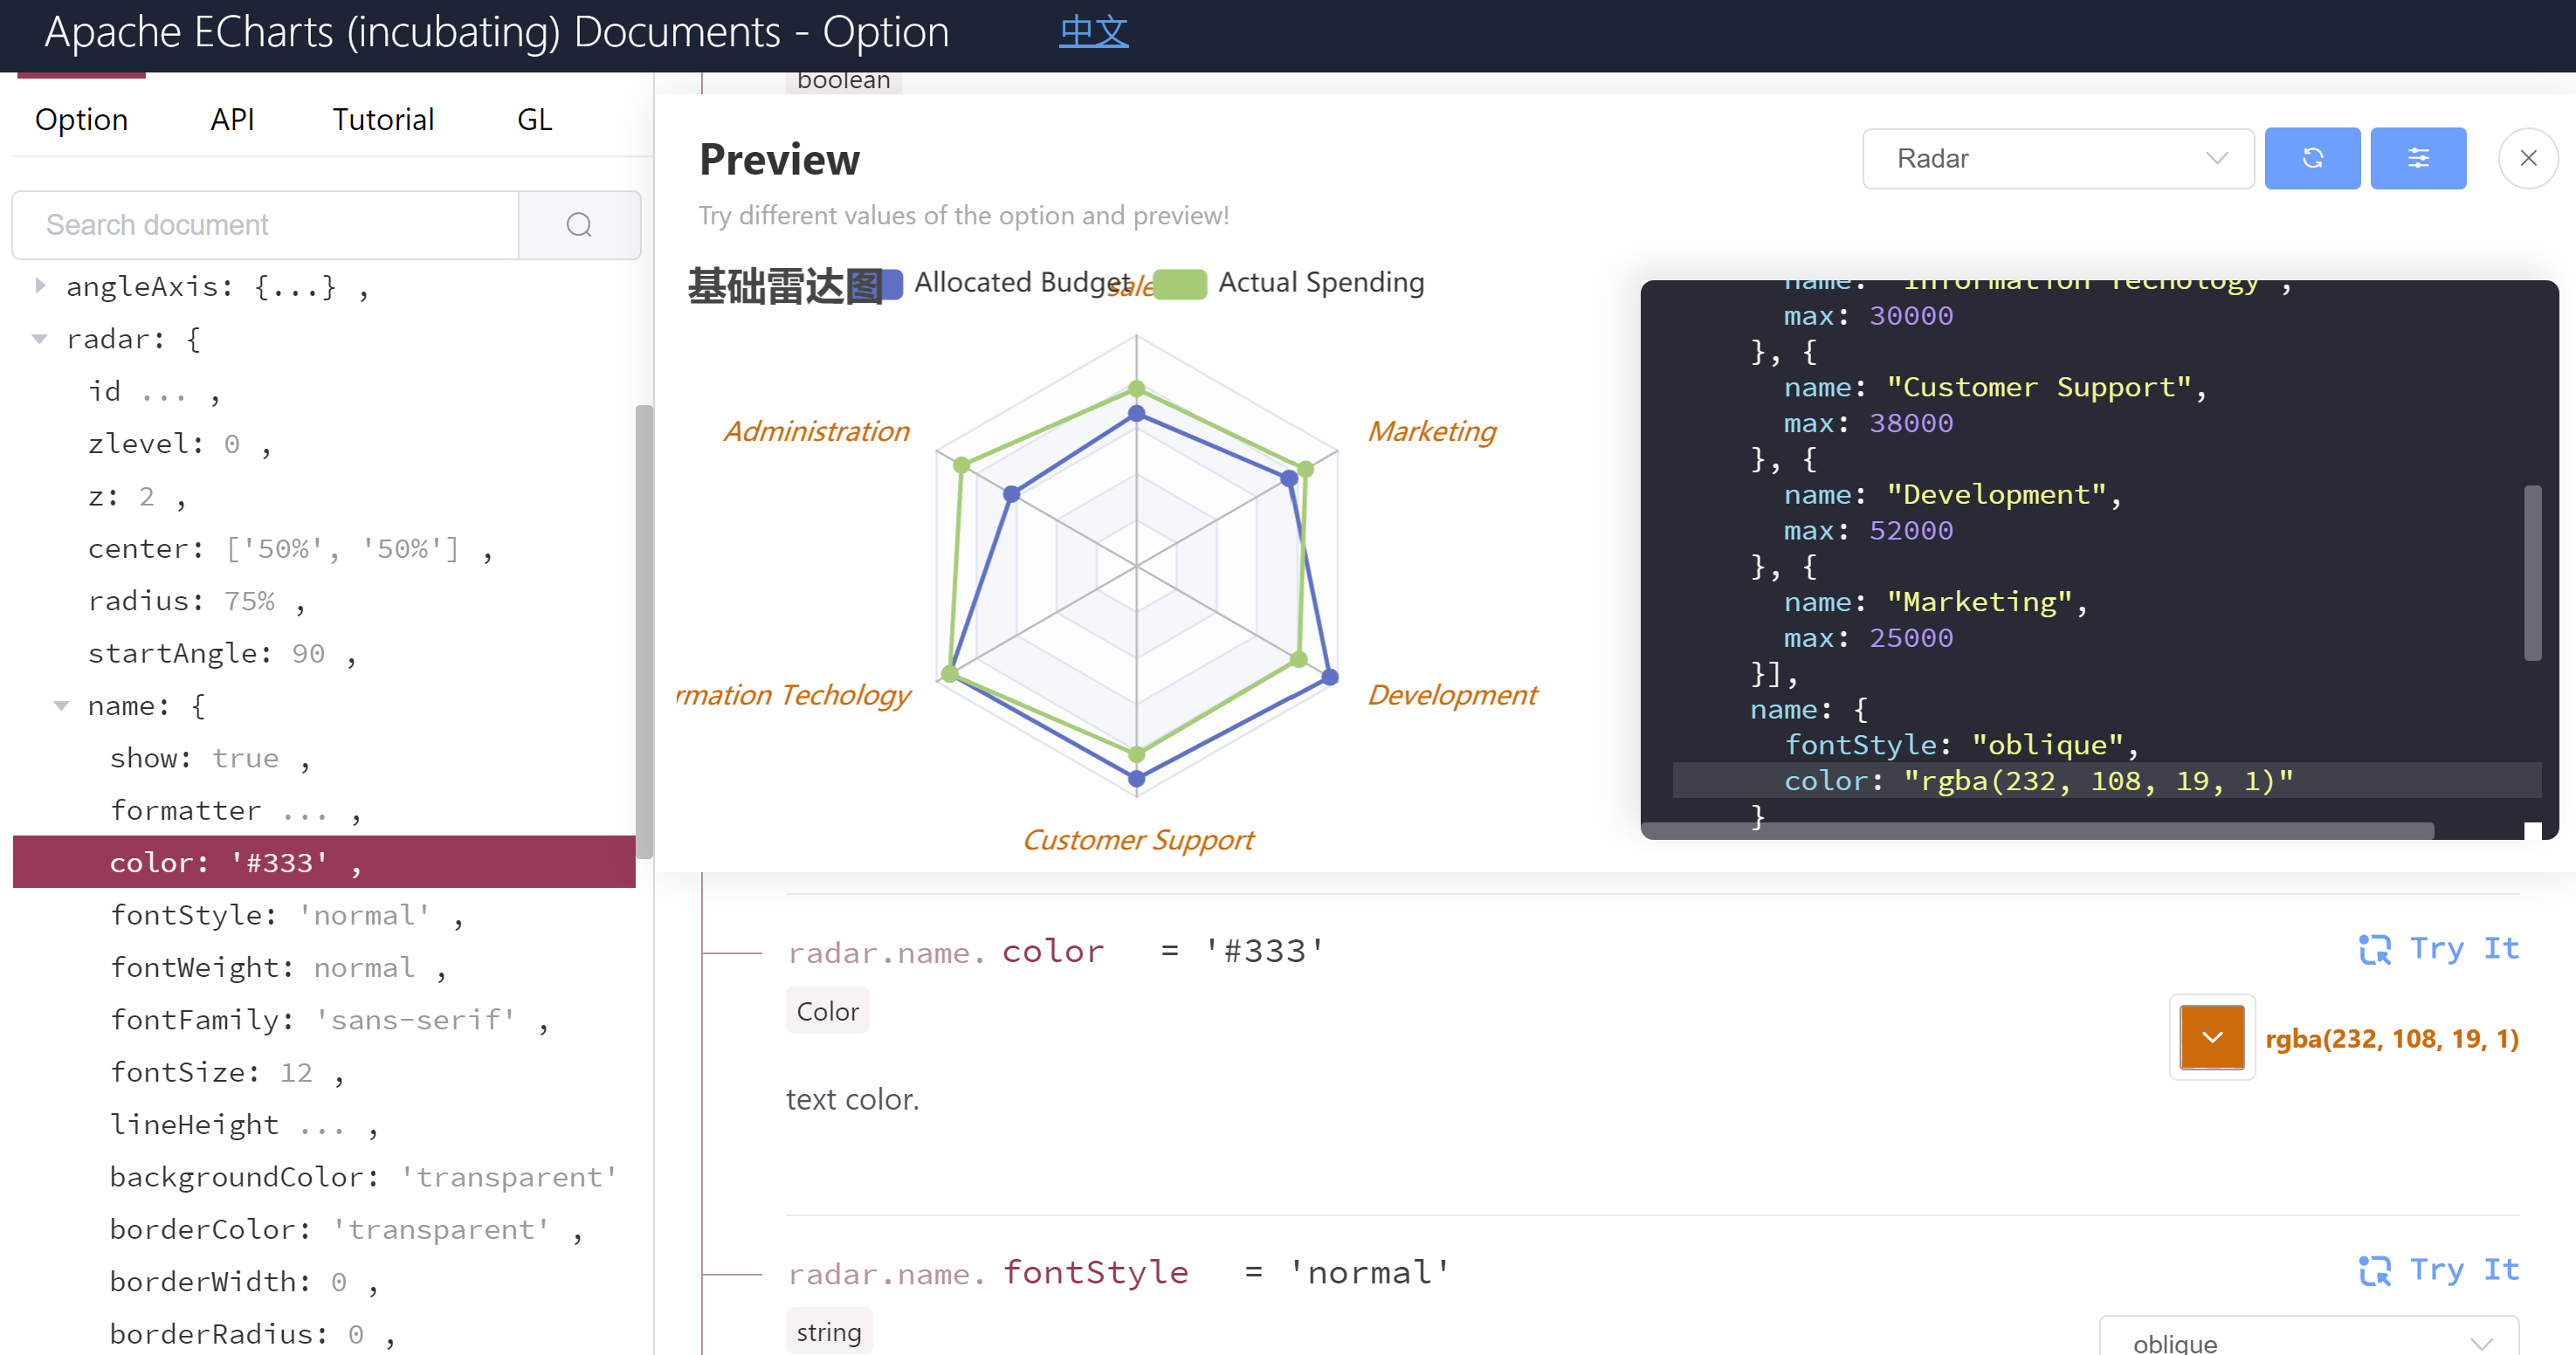This screenshot has width=2576, height=1355.
Task: Open the rgba(232, 108, 19, 1) color swatch
Action: click(2212, 1037)
